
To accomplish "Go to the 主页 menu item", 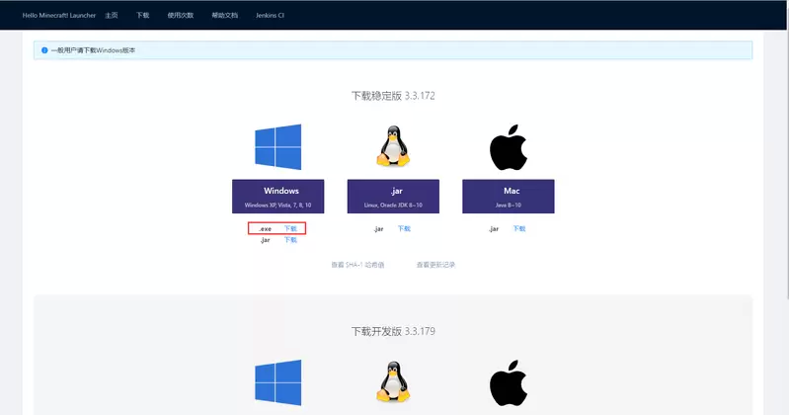I will coord(112,15).
